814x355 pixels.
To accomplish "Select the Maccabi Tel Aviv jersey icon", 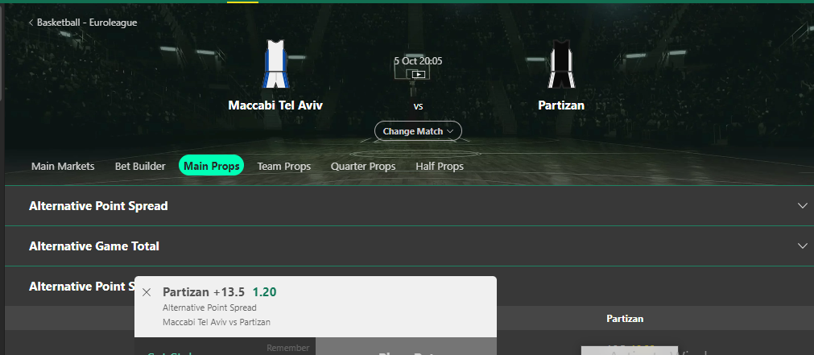I will coord(275,64).
